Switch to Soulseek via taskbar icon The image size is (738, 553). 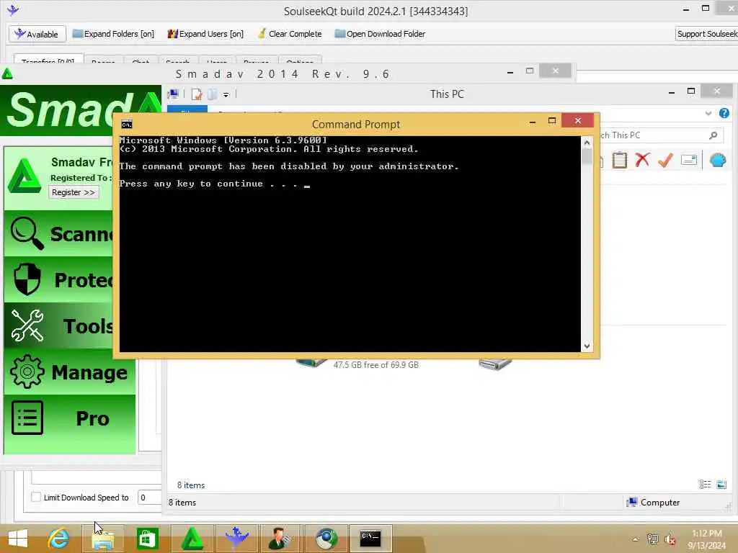coord(236,539)
